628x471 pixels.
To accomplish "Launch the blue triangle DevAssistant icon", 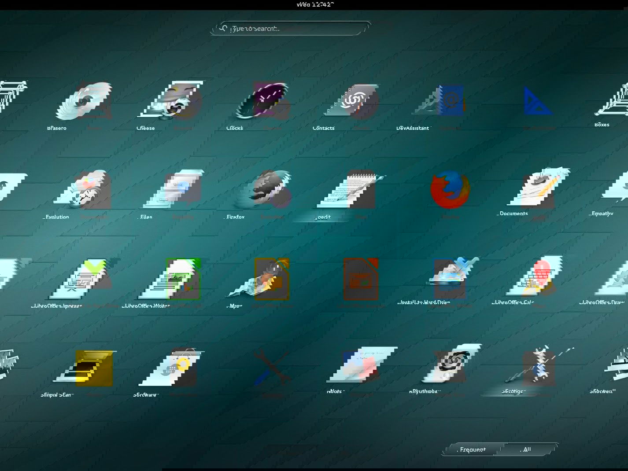I will [538, 101].
